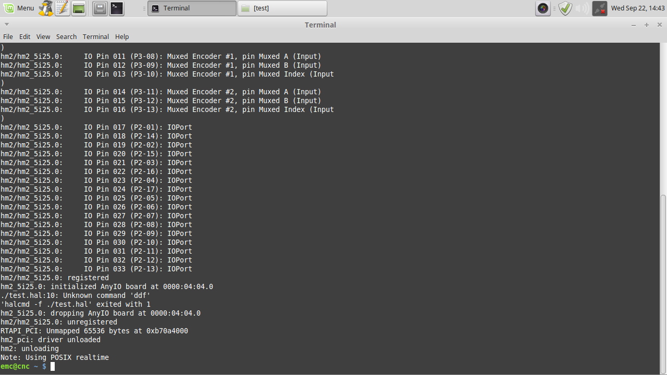Viewport: 667px width, 375px height.
Task: Open the View menu
Action: [x=43, y=36]
